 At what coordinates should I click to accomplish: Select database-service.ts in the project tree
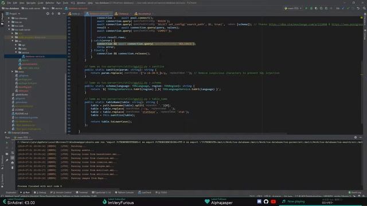[x=35, y=56]
